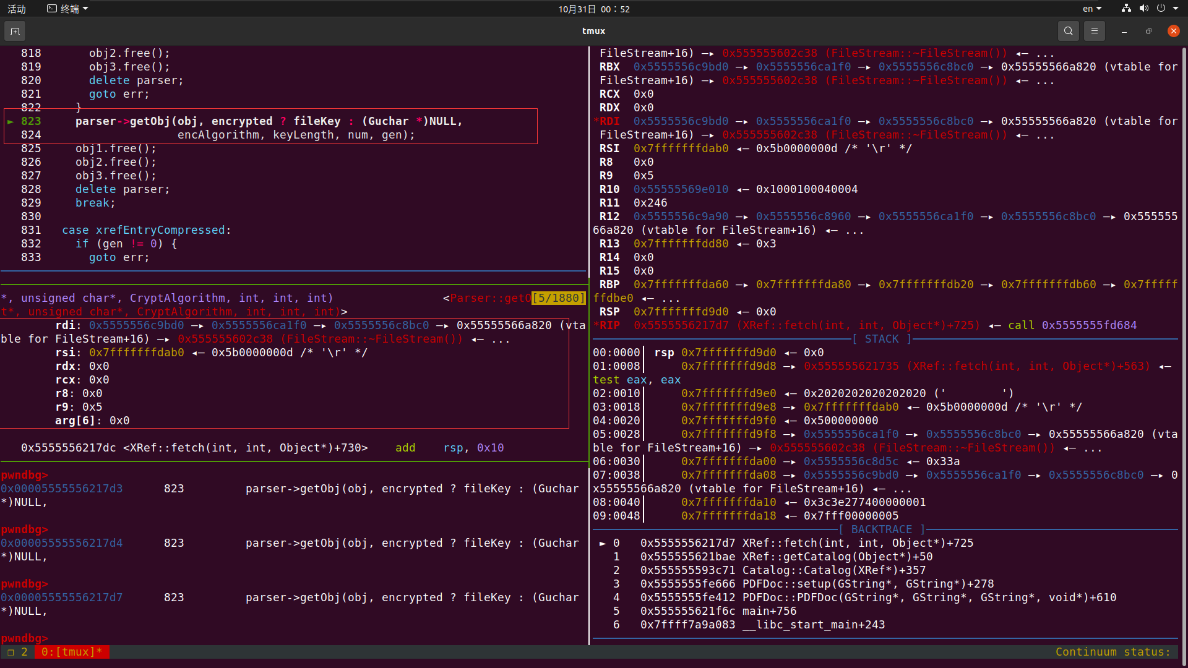This screenshot has width=1188, height=668.
Task: Click stack entry 02:0010 value
Action: (908, 393)
